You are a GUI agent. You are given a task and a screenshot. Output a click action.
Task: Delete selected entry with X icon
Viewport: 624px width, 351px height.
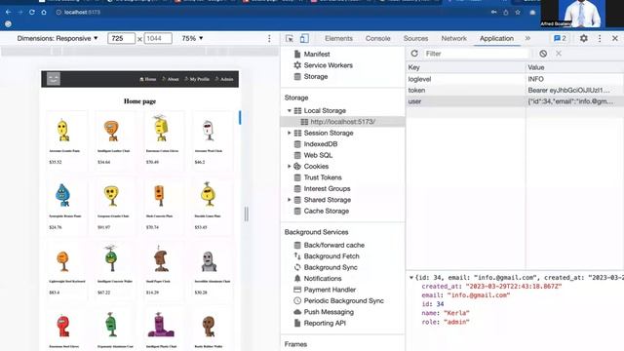[x=559, y=54]
